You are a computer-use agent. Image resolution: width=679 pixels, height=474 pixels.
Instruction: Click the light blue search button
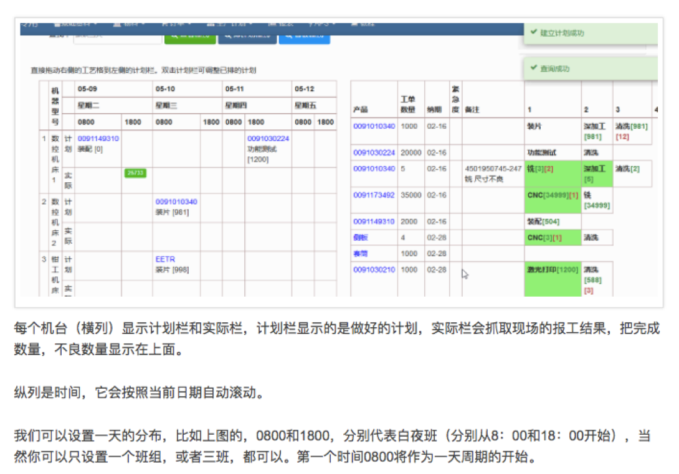(304, 37)
